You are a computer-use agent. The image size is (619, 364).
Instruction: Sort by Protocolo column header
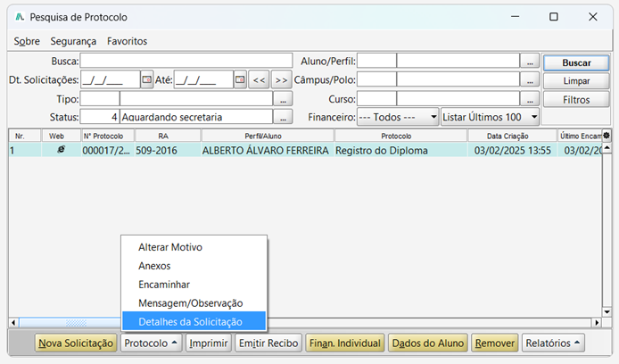[x=400, y=136]
